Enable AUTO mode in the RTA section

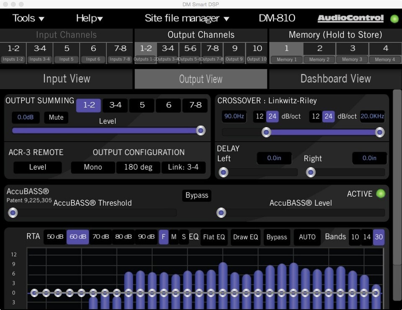307,237
